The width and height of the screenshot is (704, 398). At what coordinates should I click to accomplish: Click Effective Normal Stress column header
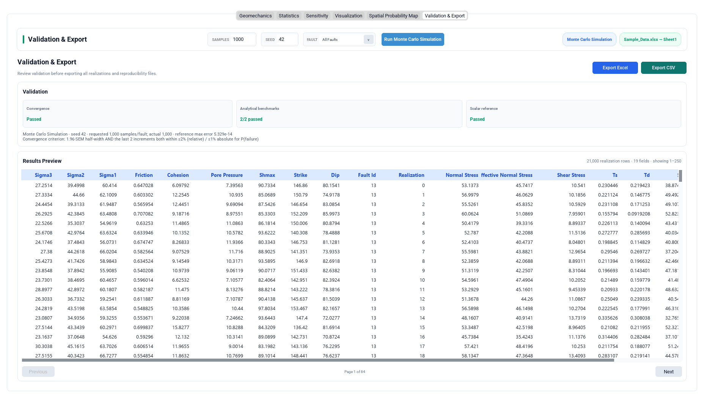pyautogui.click(x=507, y=175)
